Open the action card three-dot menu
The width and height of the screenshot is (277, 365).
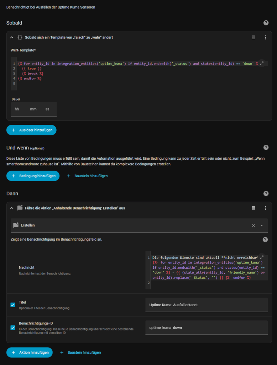click(266, 208)
